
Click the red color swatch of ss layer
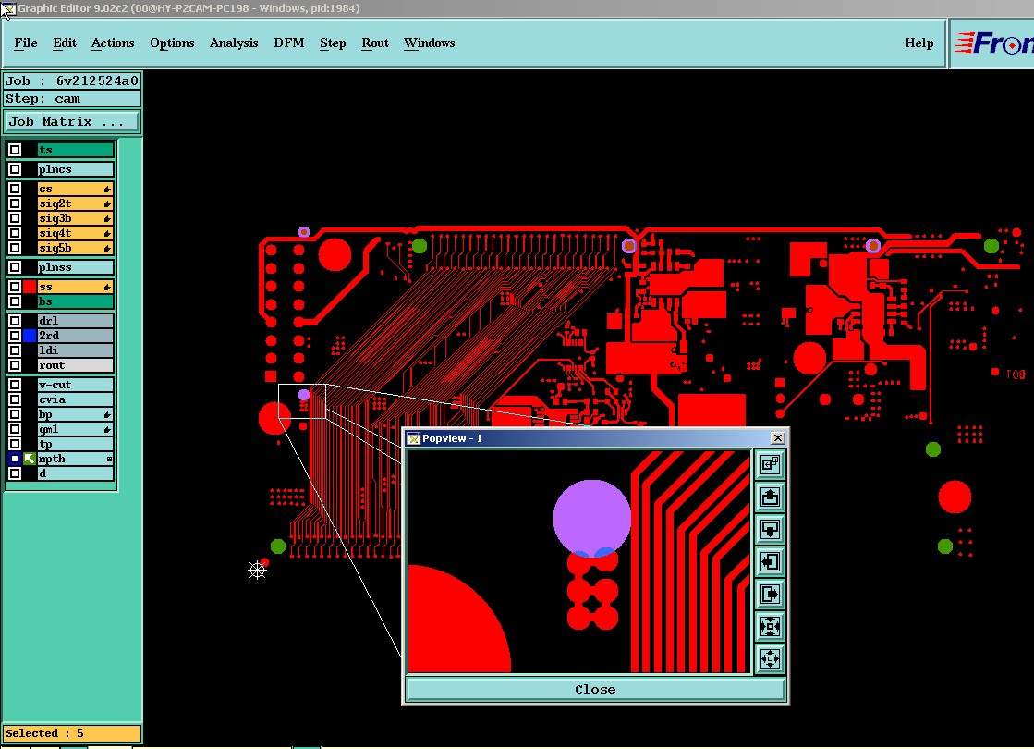(30, 287)
